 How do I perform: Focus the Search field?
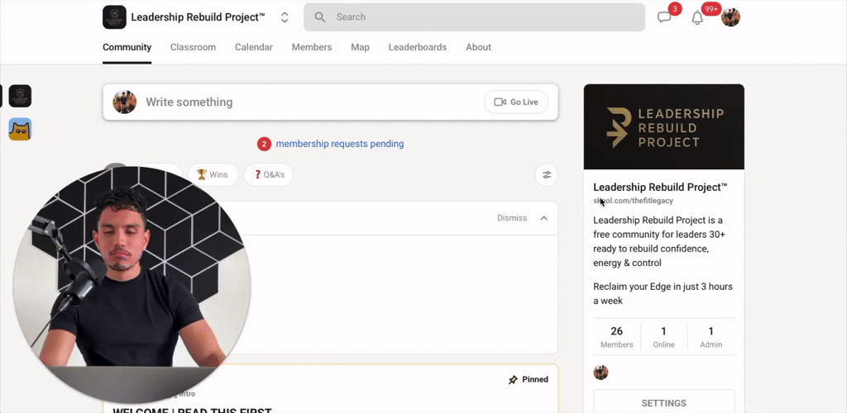[x=474, y=17]
